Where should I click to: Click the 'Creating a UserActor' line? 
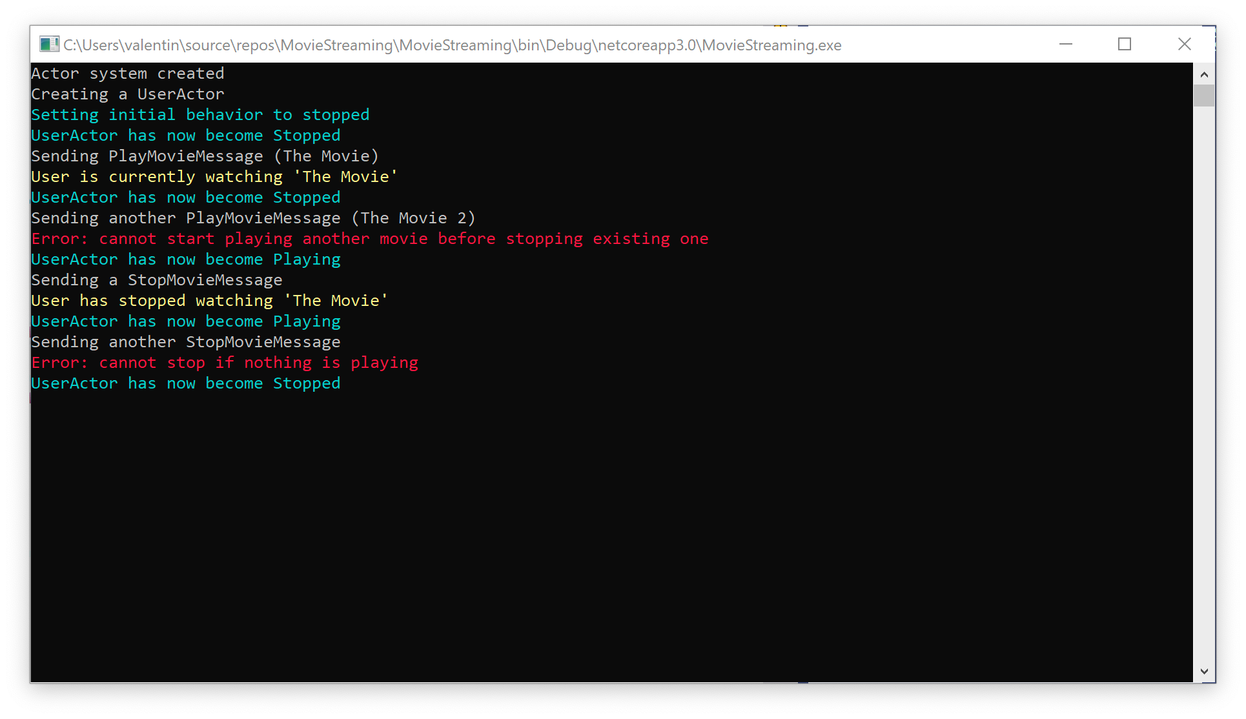[128, 94]
